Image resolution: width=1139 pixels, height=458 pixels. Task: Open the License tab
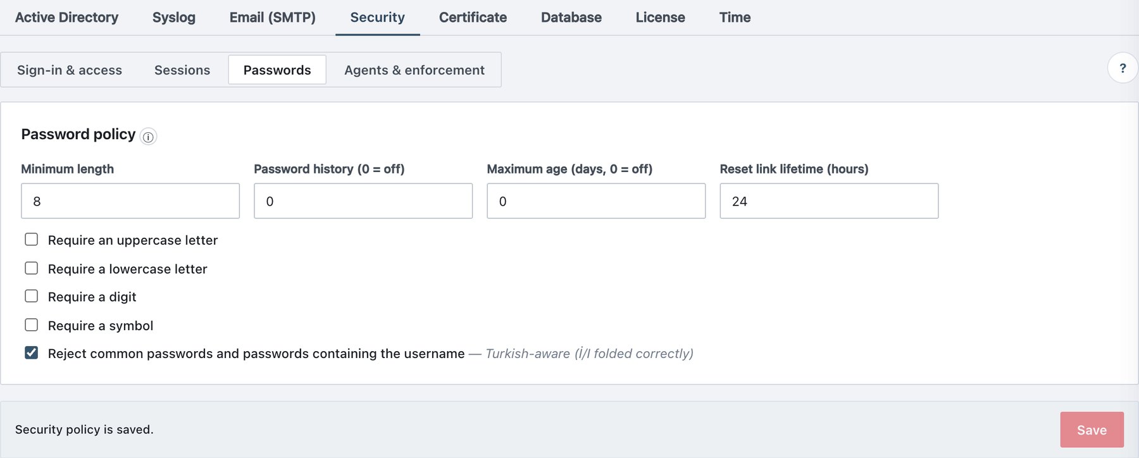click(661, 18)
